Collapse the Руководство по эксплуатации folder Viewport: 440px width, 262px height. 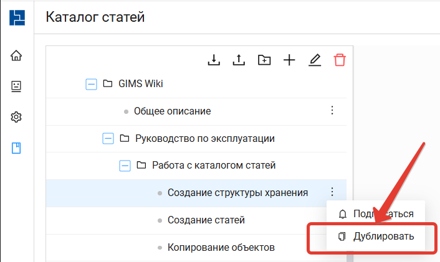[x=108, y=138]
